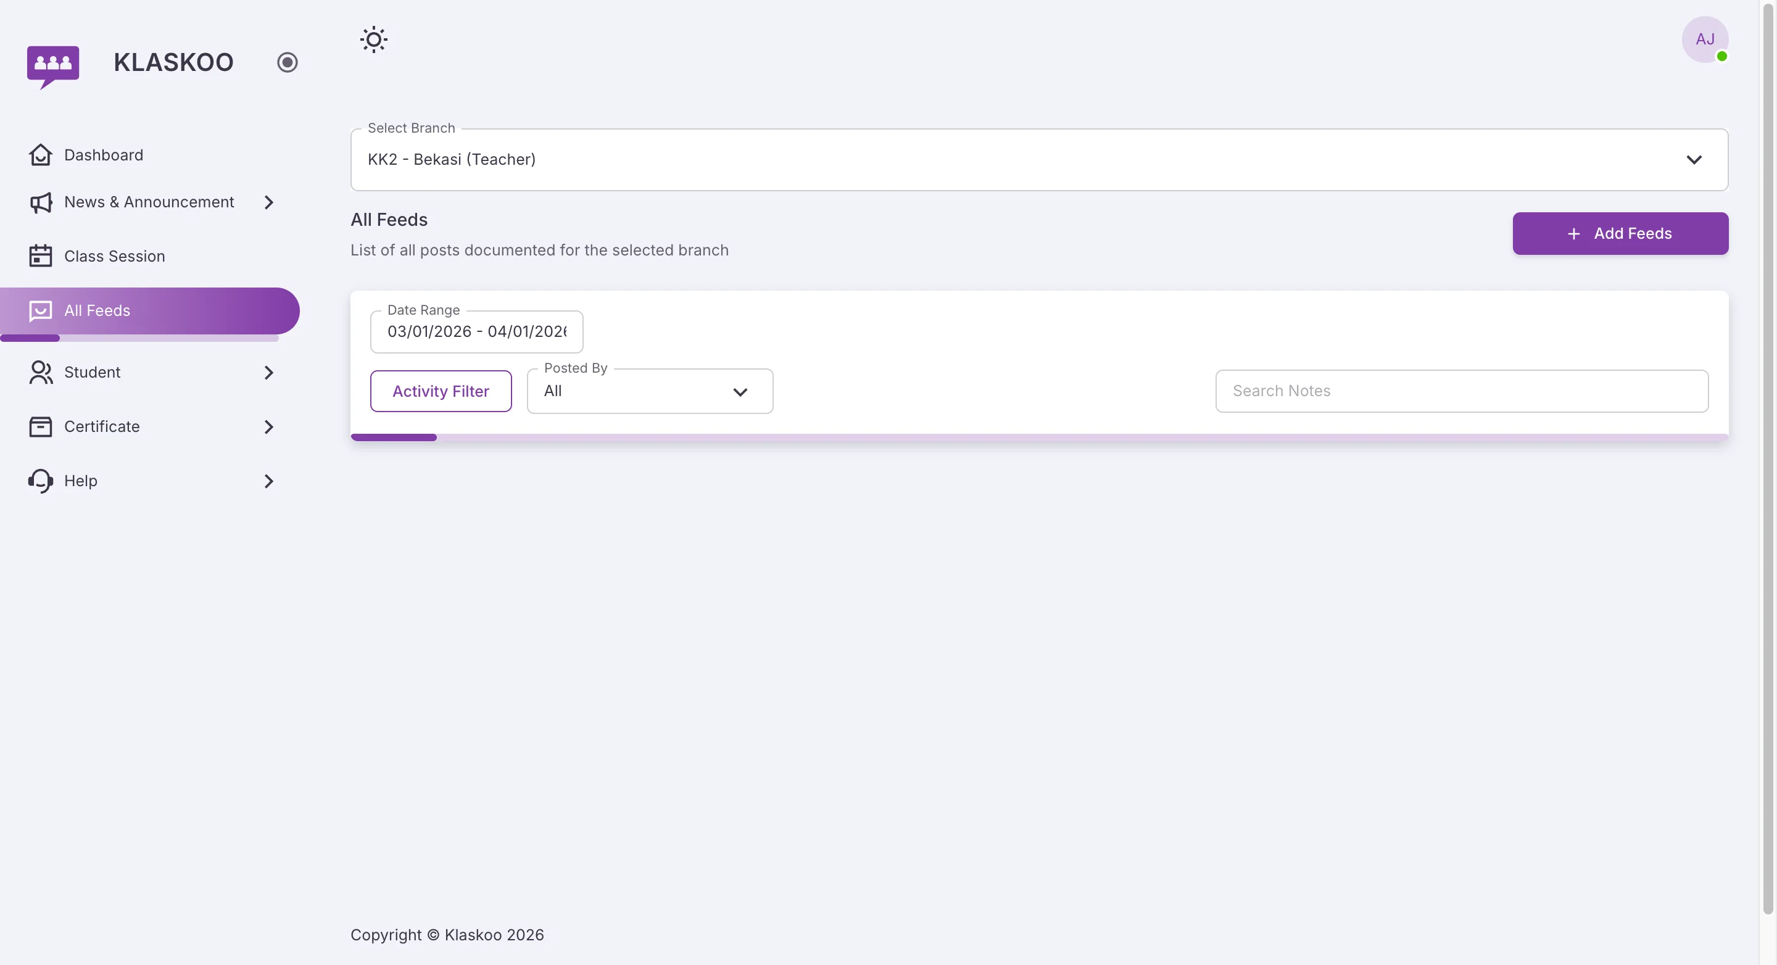Toggle light/dark theme with sun icon
Screen dimensions: 1777x965
tap(373, 39)
